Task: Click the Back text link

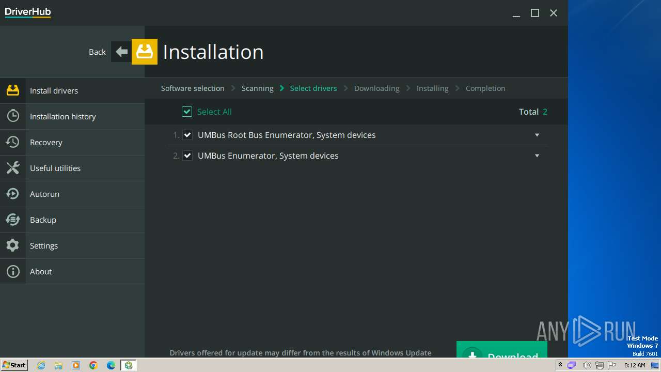Action: pos(97,52)
